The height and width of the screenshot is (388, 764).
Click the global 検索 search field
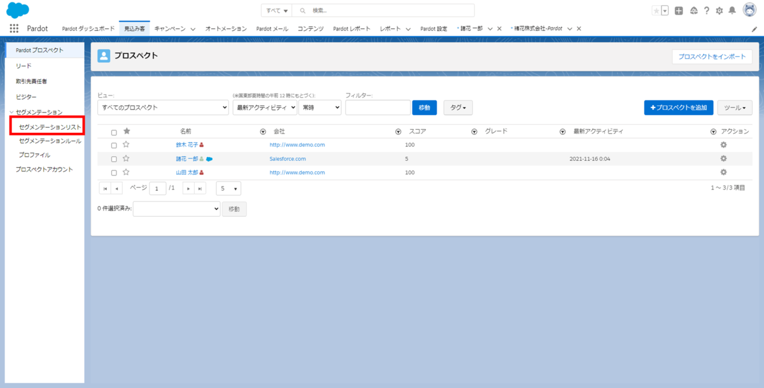(x=383, y=11)
